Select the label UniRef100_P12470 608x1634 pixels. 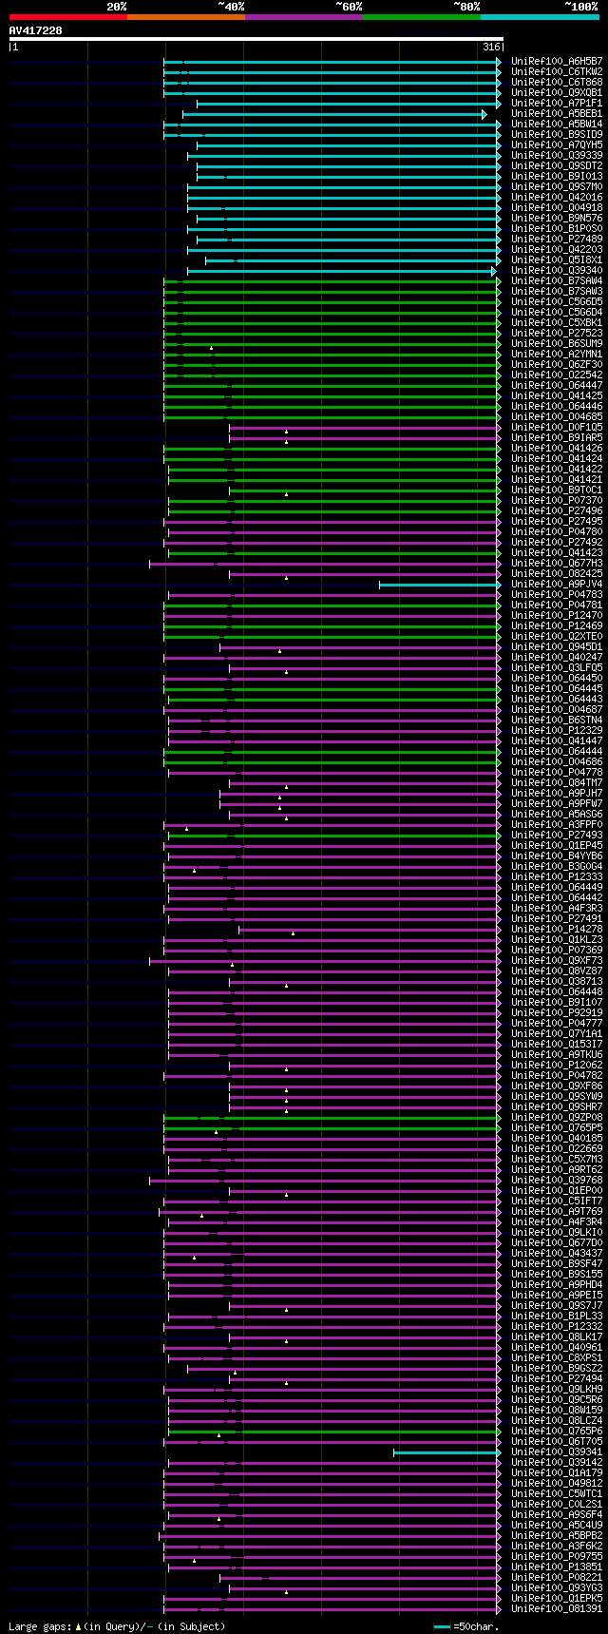point(557,615)
